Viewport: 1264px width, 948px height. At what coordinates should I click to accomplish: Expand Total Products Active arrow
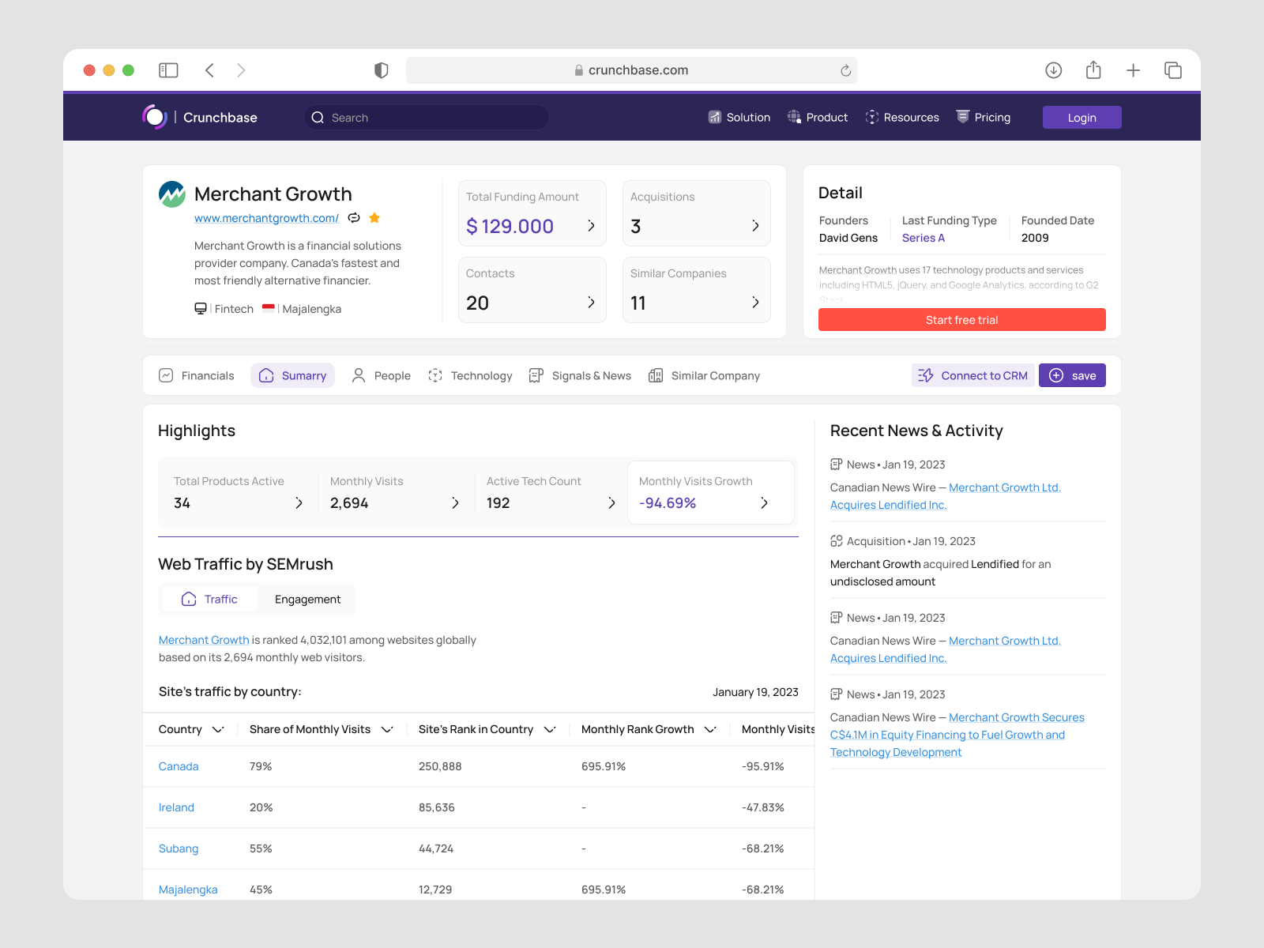(x=299, y=503)
